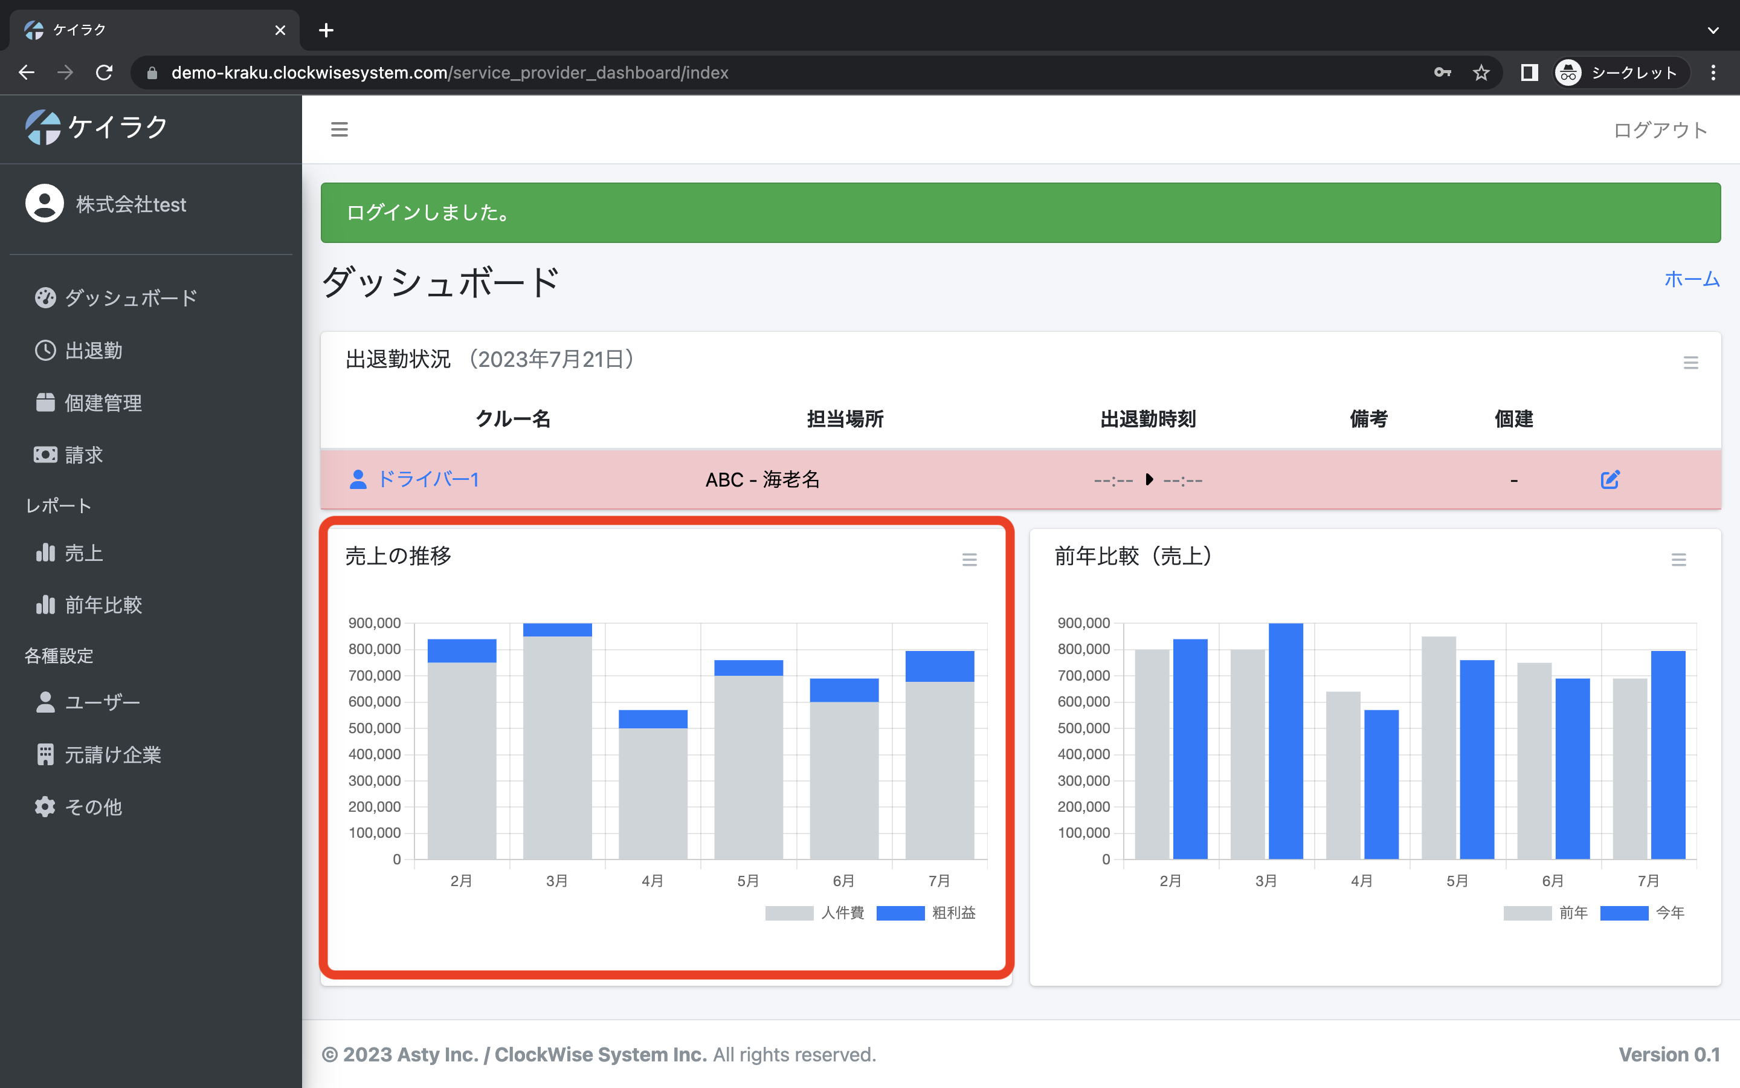Open the ダッシュボード sidebar menu item

pyautogui.click(x=117, y=298)
